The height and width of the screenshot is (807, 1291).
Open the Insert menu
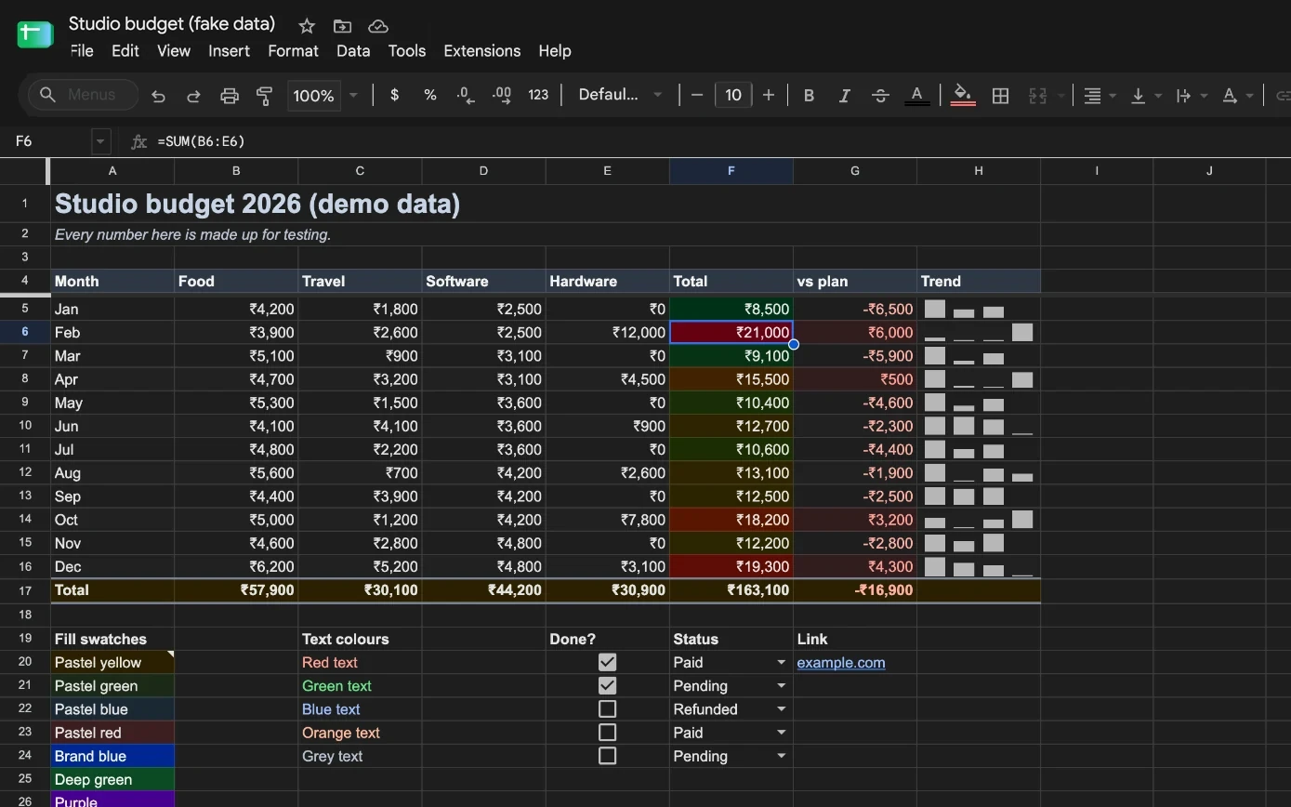coord(229,51)
